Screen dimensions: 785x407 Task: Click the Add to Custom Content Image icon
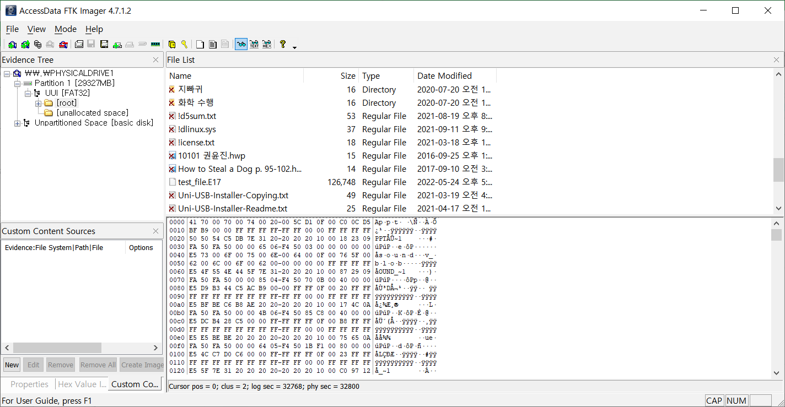coord(117,44)
